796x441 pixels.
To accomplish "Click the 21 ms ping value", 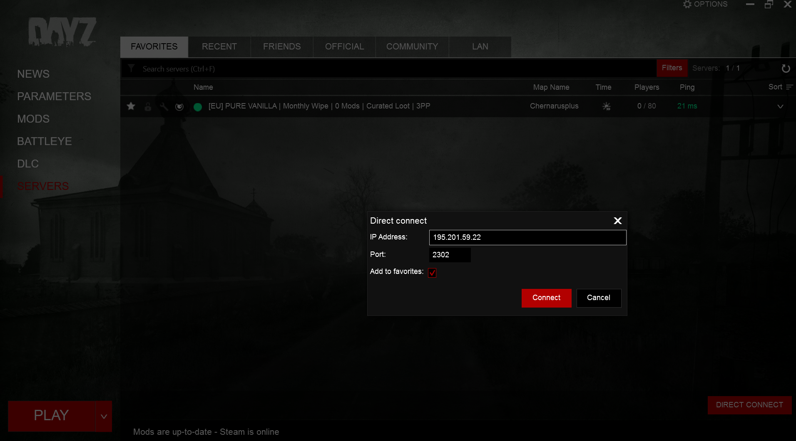I will click(687, 106).
